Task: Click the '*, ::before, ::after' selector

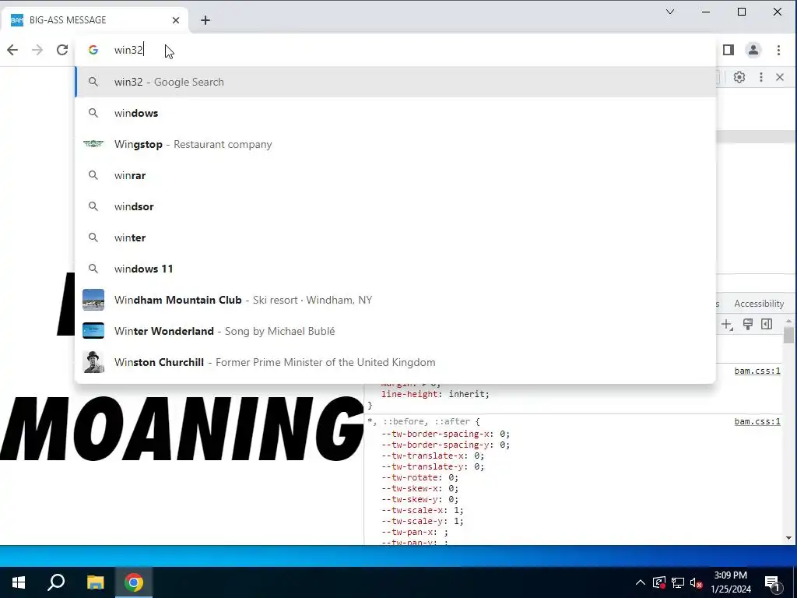Action: (x=420, y=421)
